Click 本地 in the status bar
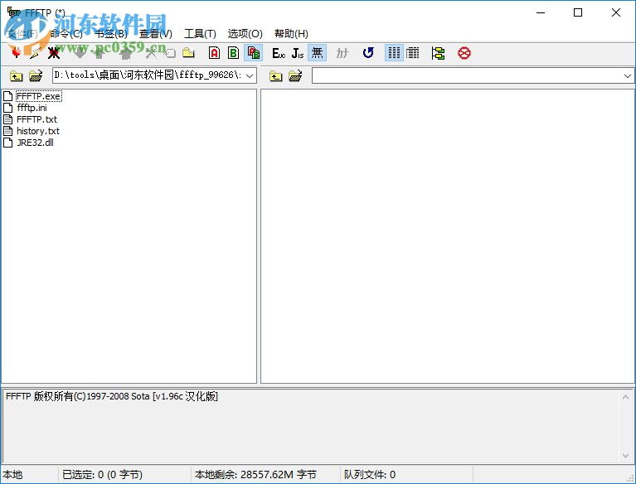 (x=12, y=474)
